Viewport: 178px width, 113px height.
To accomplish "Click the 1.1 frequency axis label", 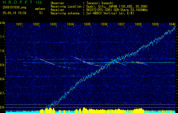I will tap(2, 37).
